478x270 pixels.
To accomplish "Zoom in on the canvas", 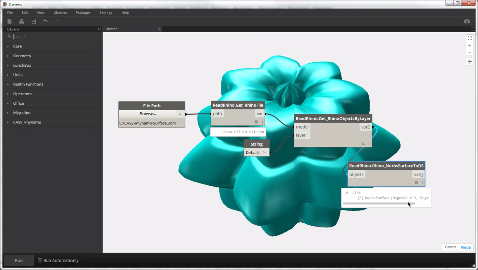I will click(470, 45).
